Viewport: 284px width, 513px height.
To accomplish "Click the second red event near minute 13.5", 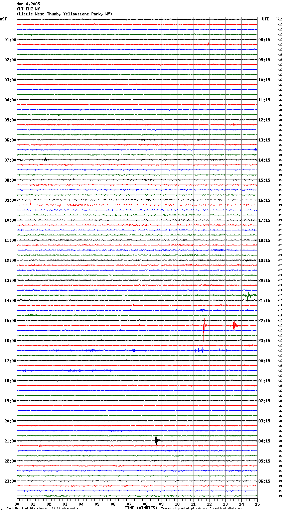I will 235,325.
